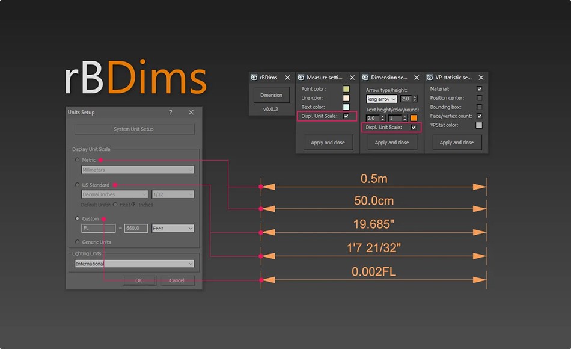Click the System Unit Setup button
Screen dimensions: 571x349
coord(132,129)
